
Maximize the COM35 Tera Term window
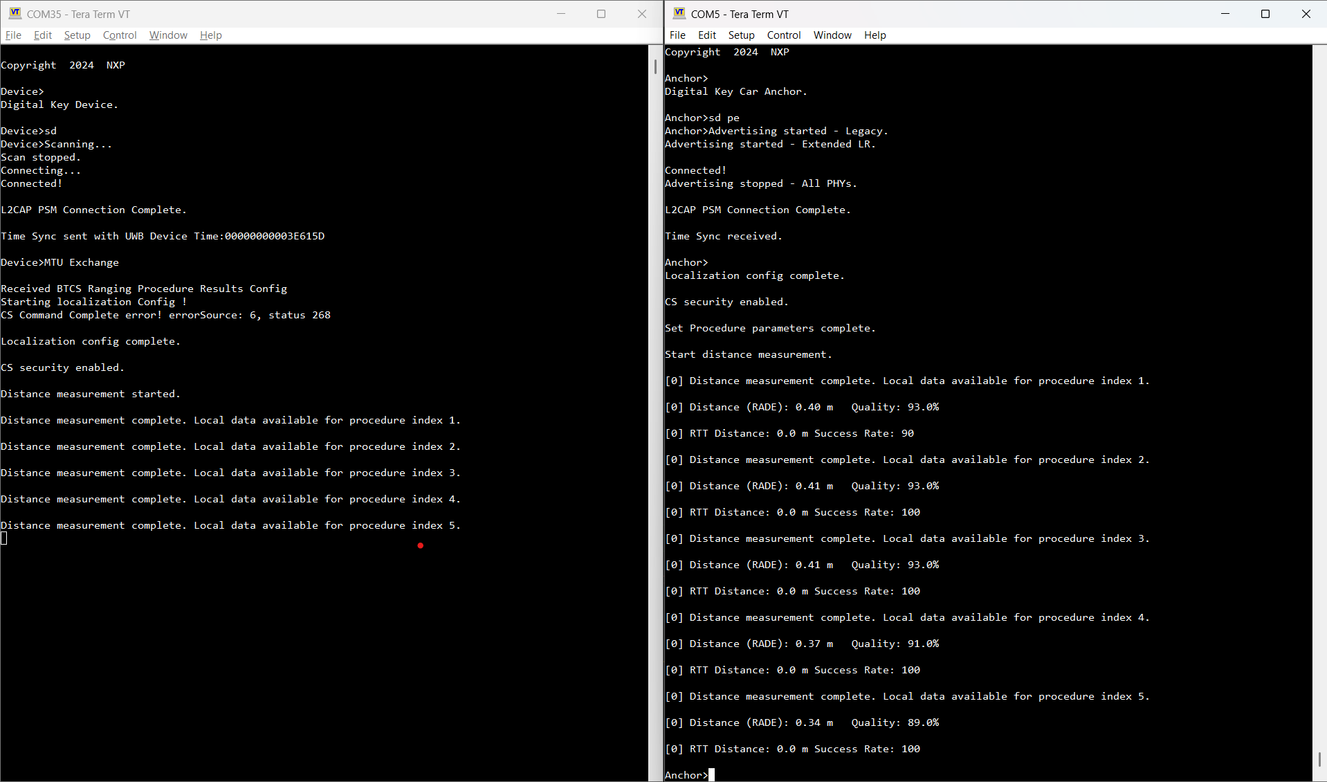[601, 14]
